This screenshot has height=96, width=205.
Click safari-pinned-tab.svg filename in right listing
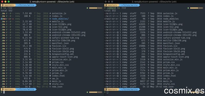(177, 38)
